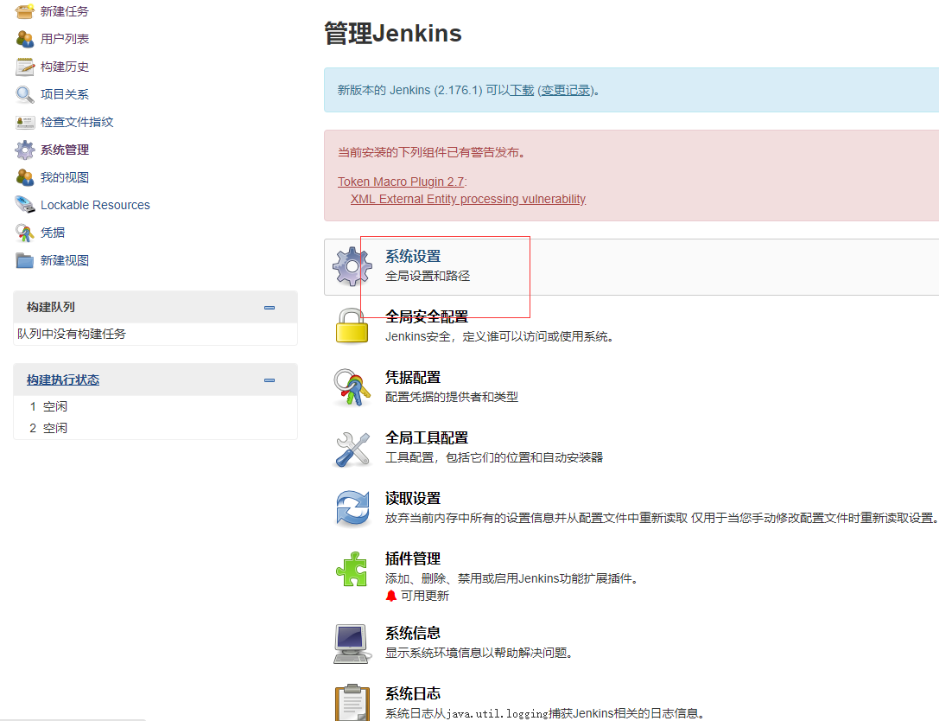Open the 变更记录 changelog link

coord(565,90)
